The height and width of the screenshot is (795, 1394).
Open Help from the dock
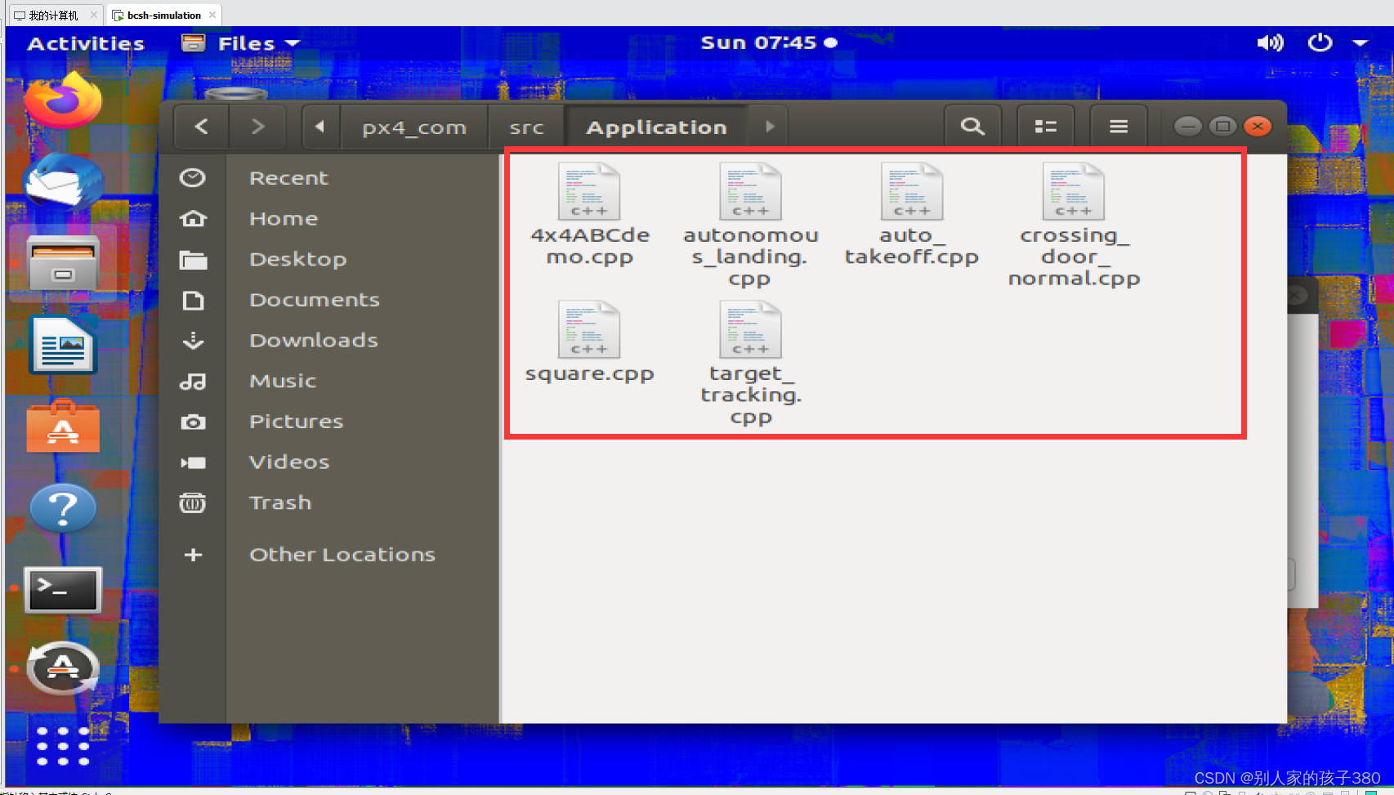coord(63,508)
